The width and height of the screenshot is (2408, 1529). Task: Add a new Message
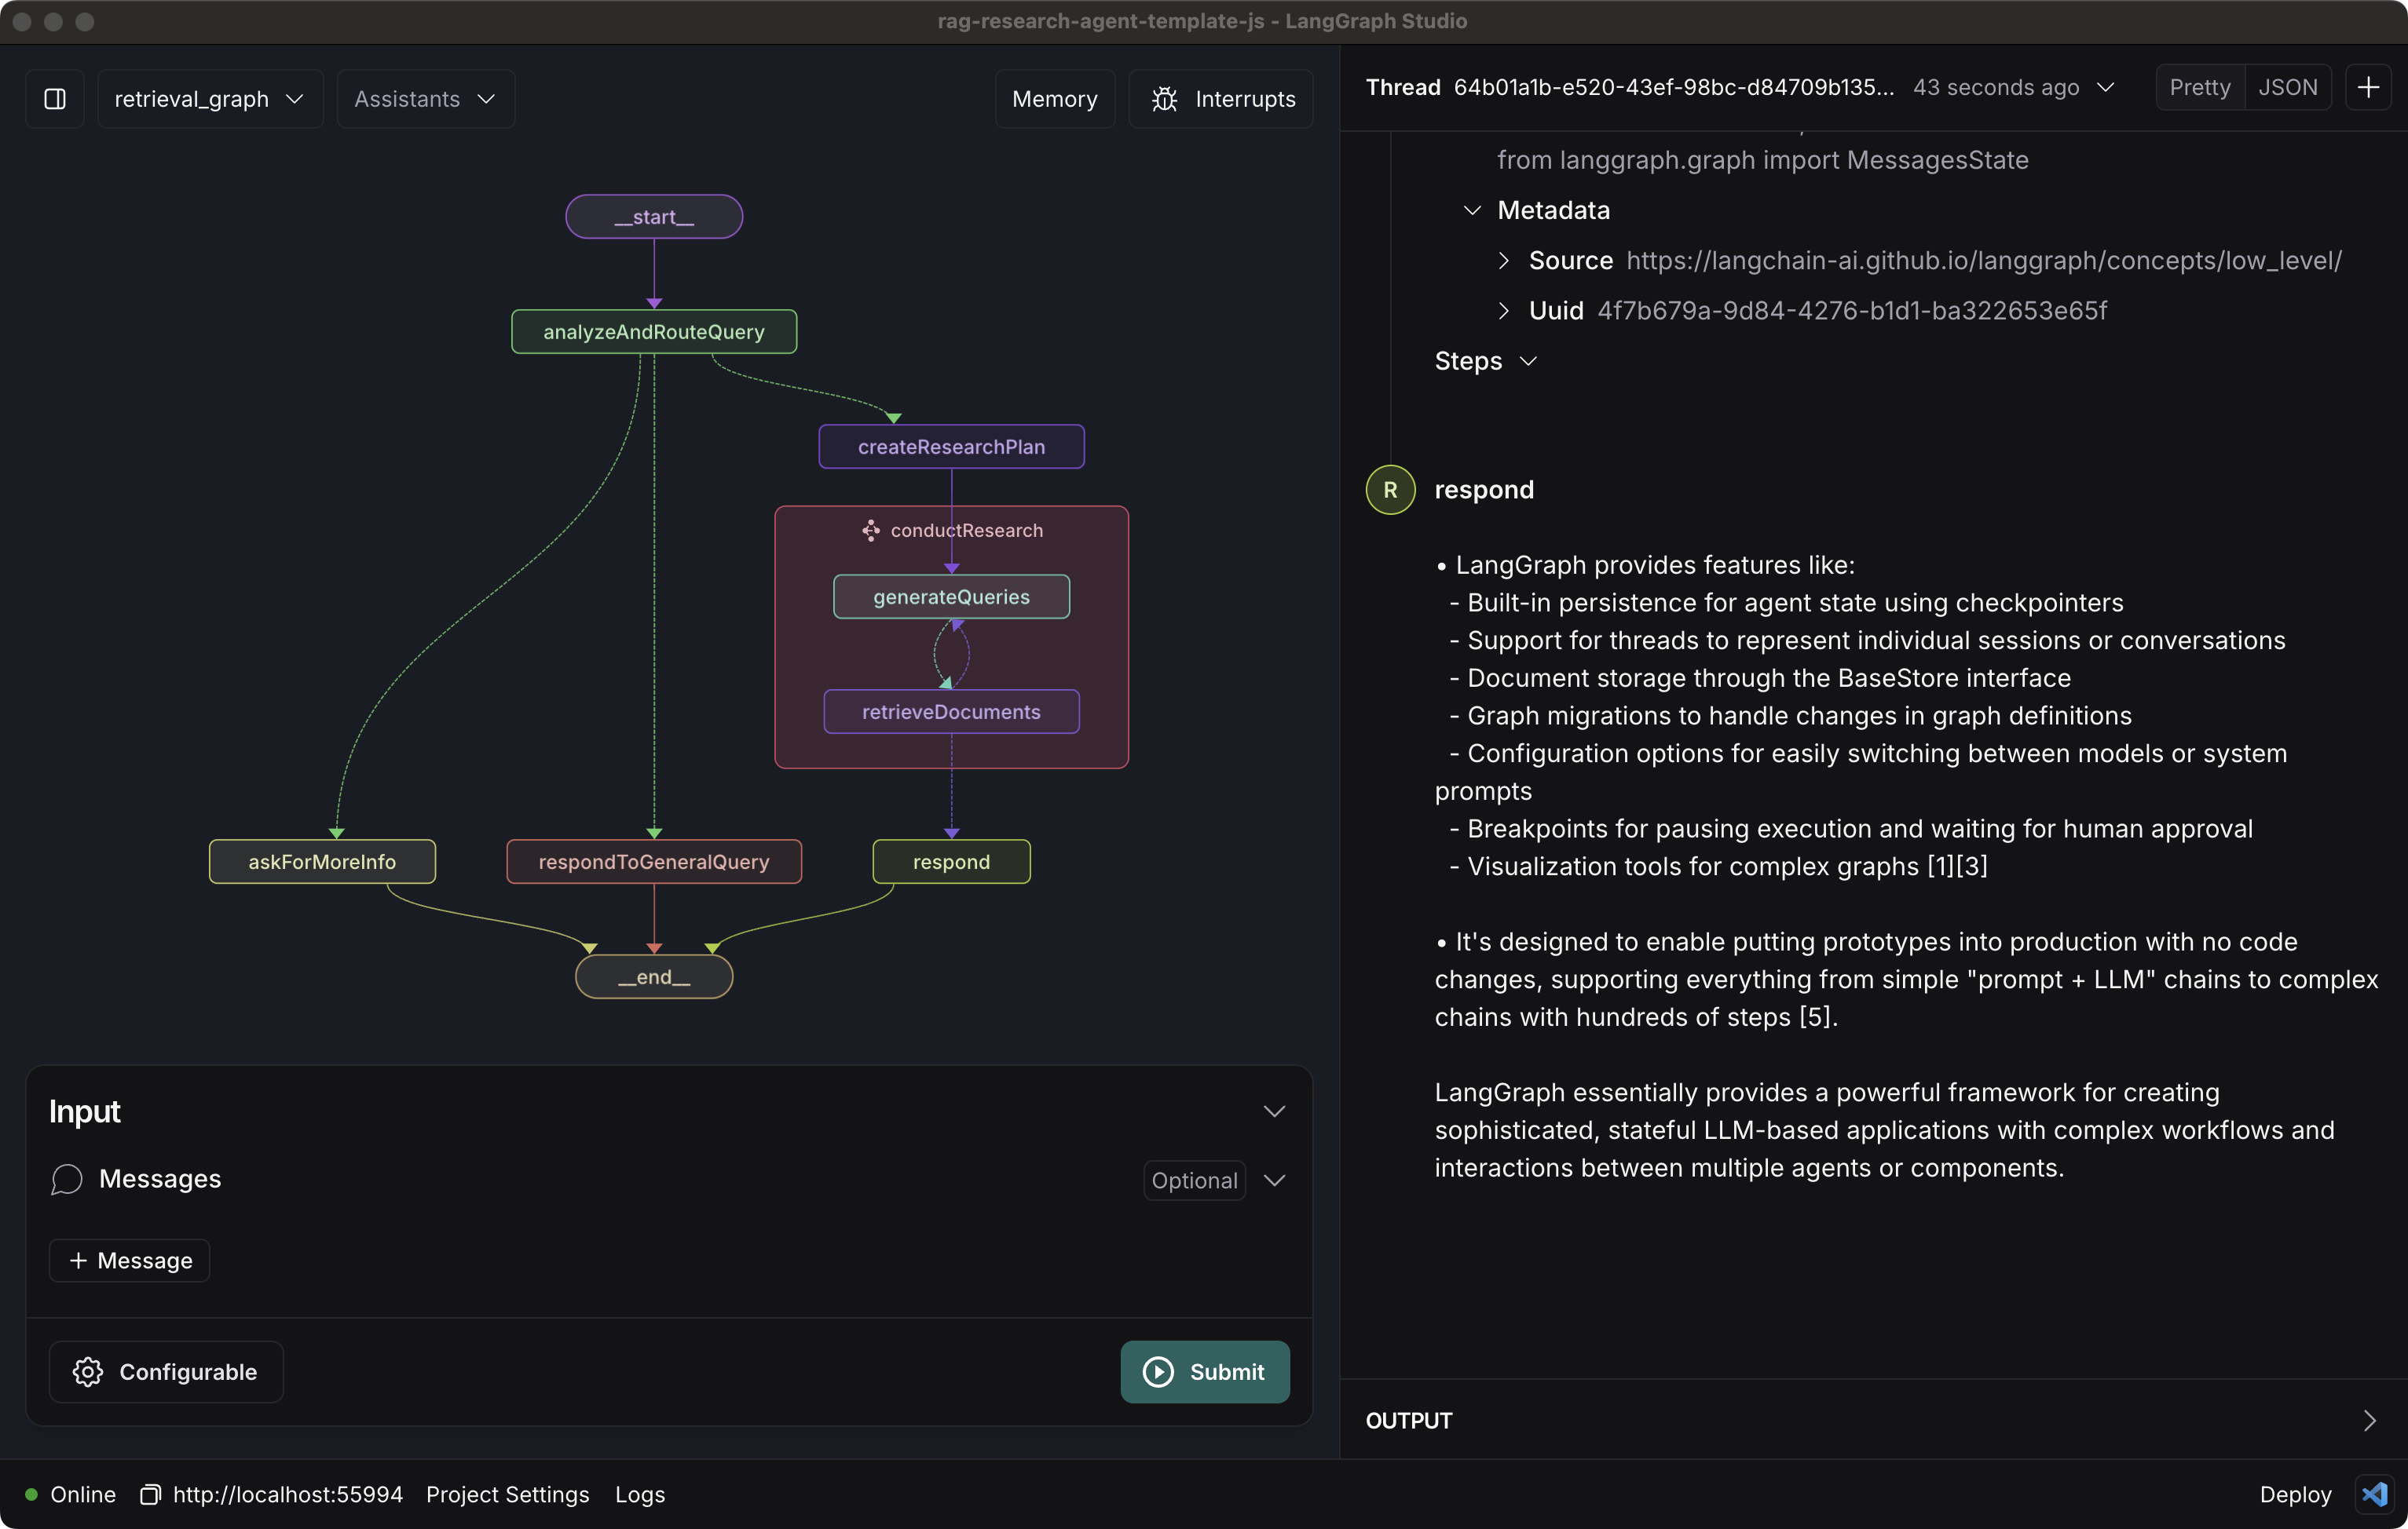[x=130, y=1261]
